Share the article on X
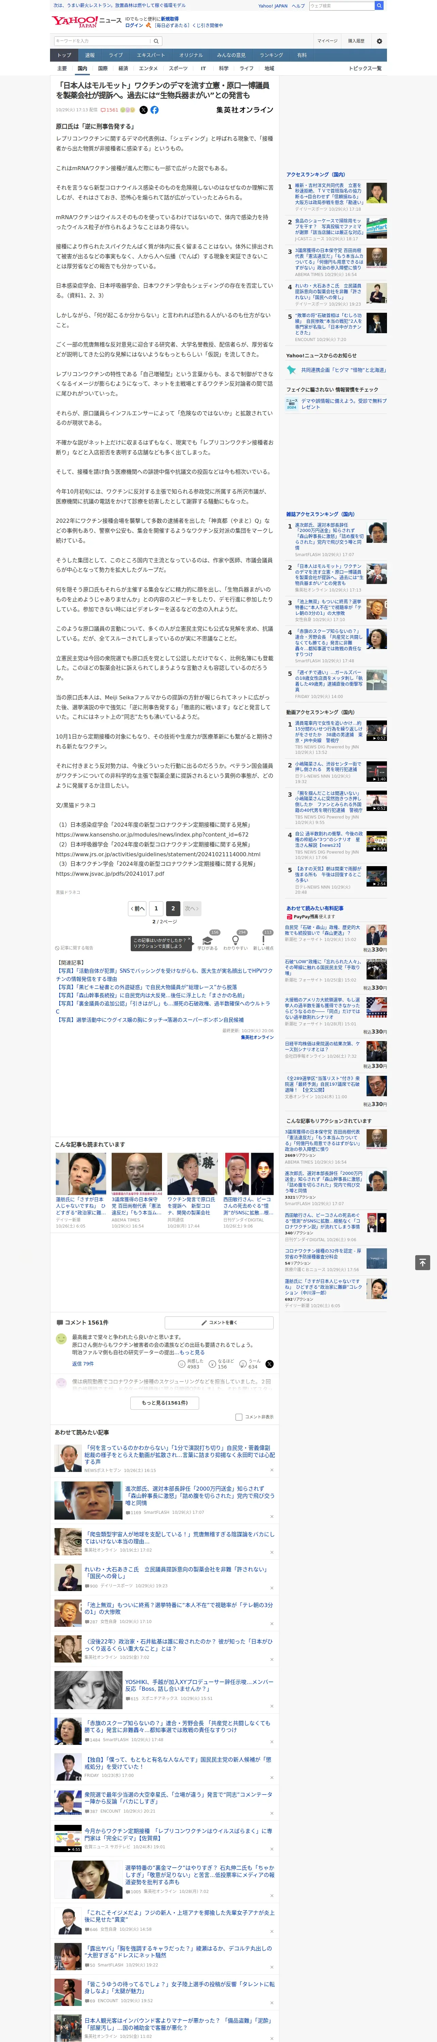This screenshot has width=437, height=2042. click(144, 110)
